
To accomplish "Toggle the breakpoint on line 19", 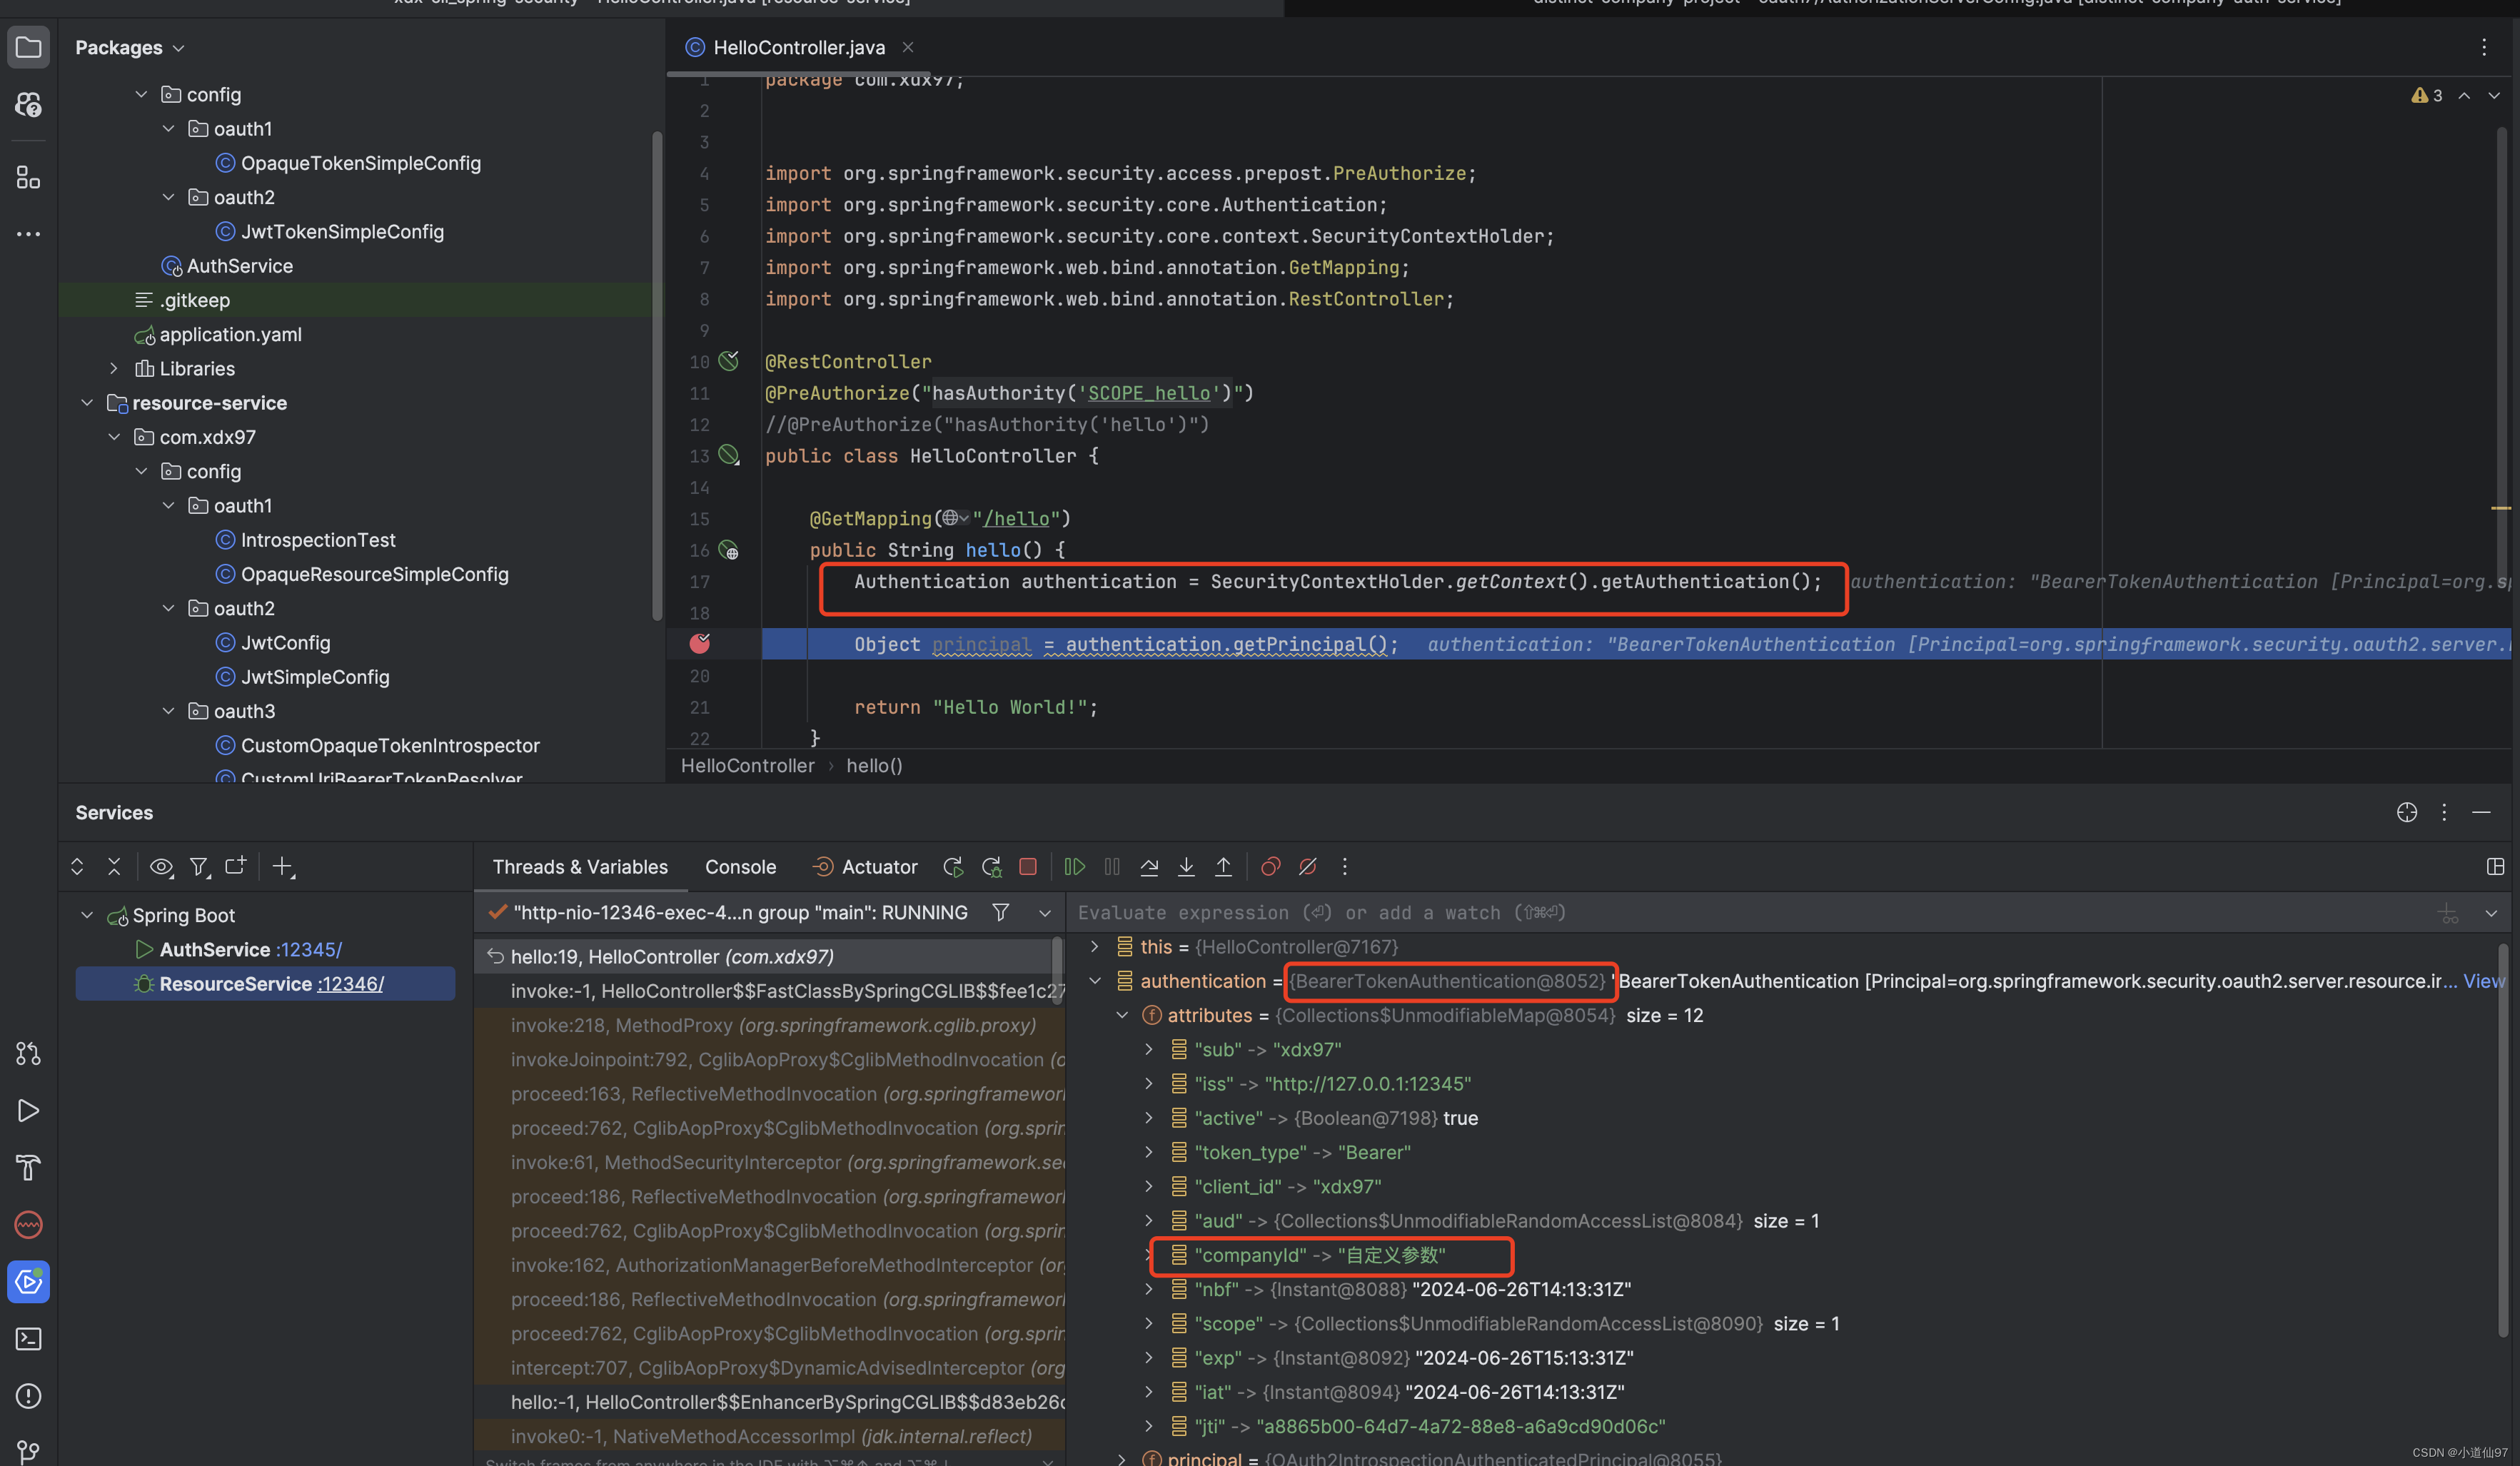I will click(700, 644).
